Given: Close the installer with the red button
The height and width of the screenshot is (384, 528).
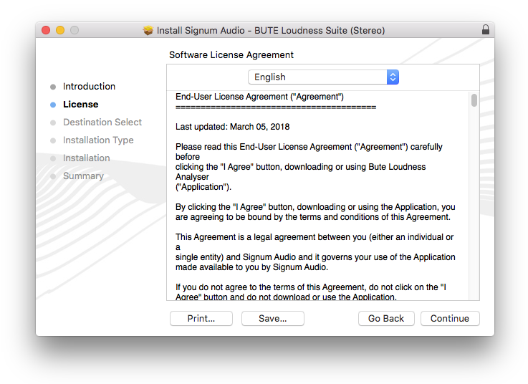Looking at the screenshot, I should [x=46, y=30].
